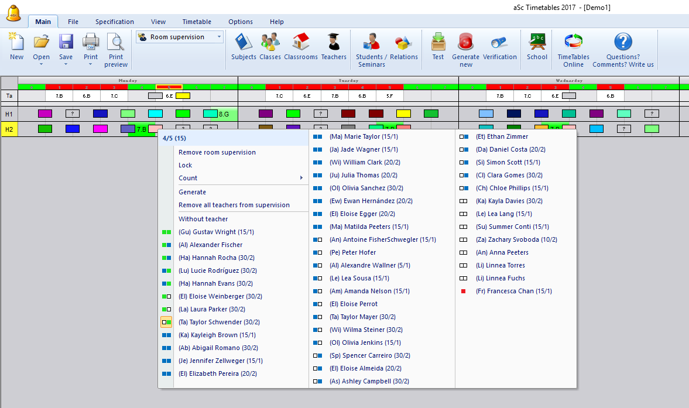Click the Generate new red siren icon
This screenshot has height=408, width=689.
pyautogui.click(x=465, y=43)
